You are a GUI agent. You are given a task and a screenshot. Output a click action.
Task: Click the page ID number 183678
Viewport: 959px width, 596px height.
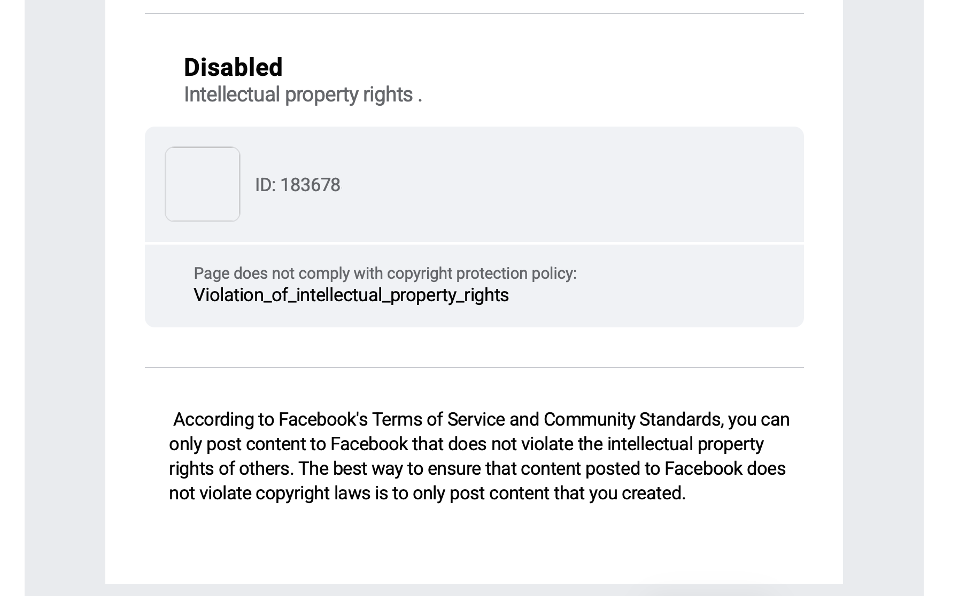(310, 185)
